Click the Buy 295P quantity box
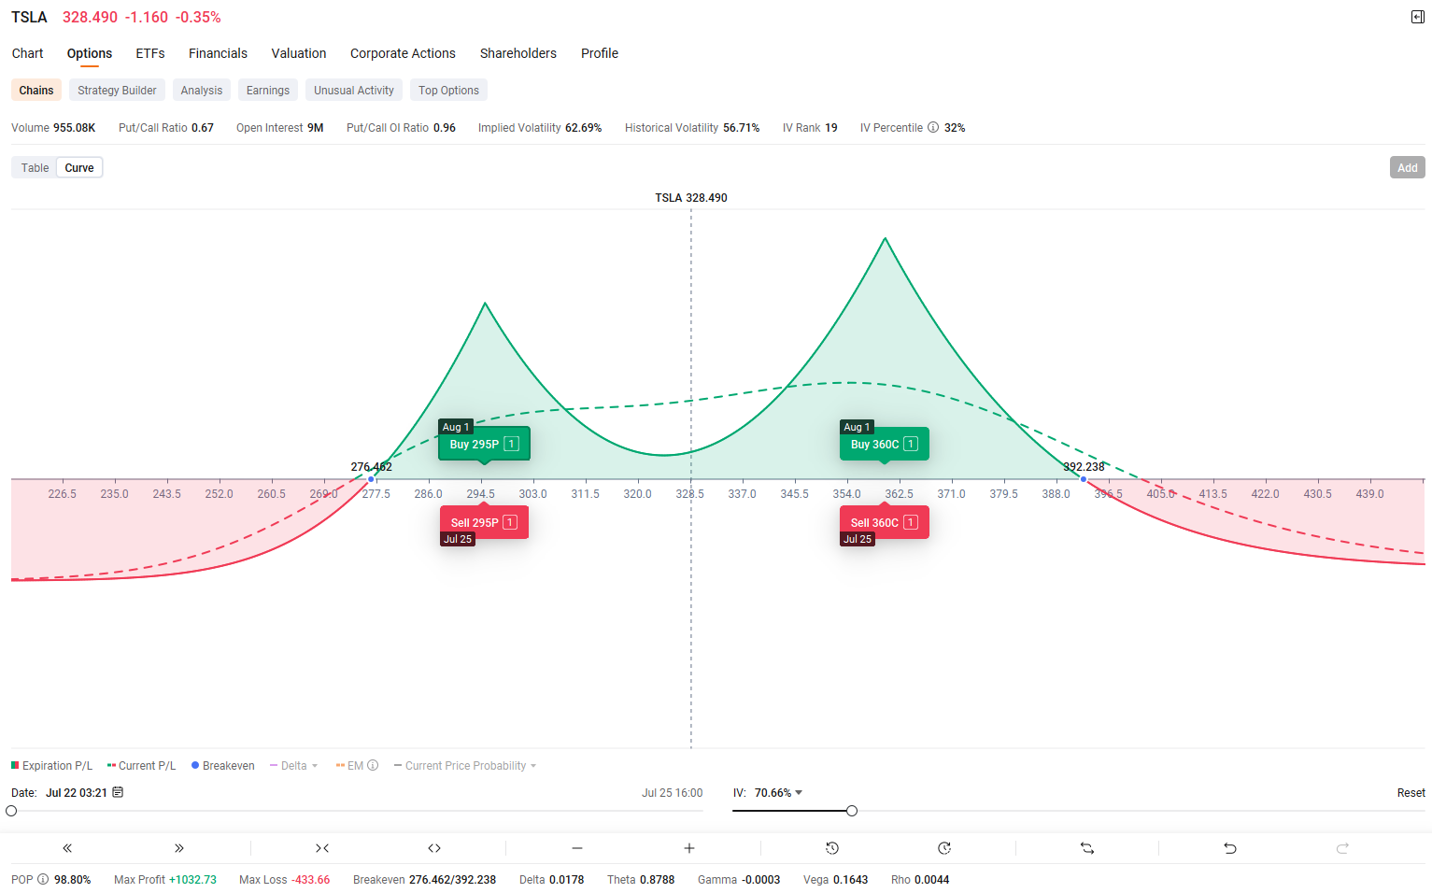Viewport: 1432px width, 893px height. pyautogui.click(x=512, y=445)
